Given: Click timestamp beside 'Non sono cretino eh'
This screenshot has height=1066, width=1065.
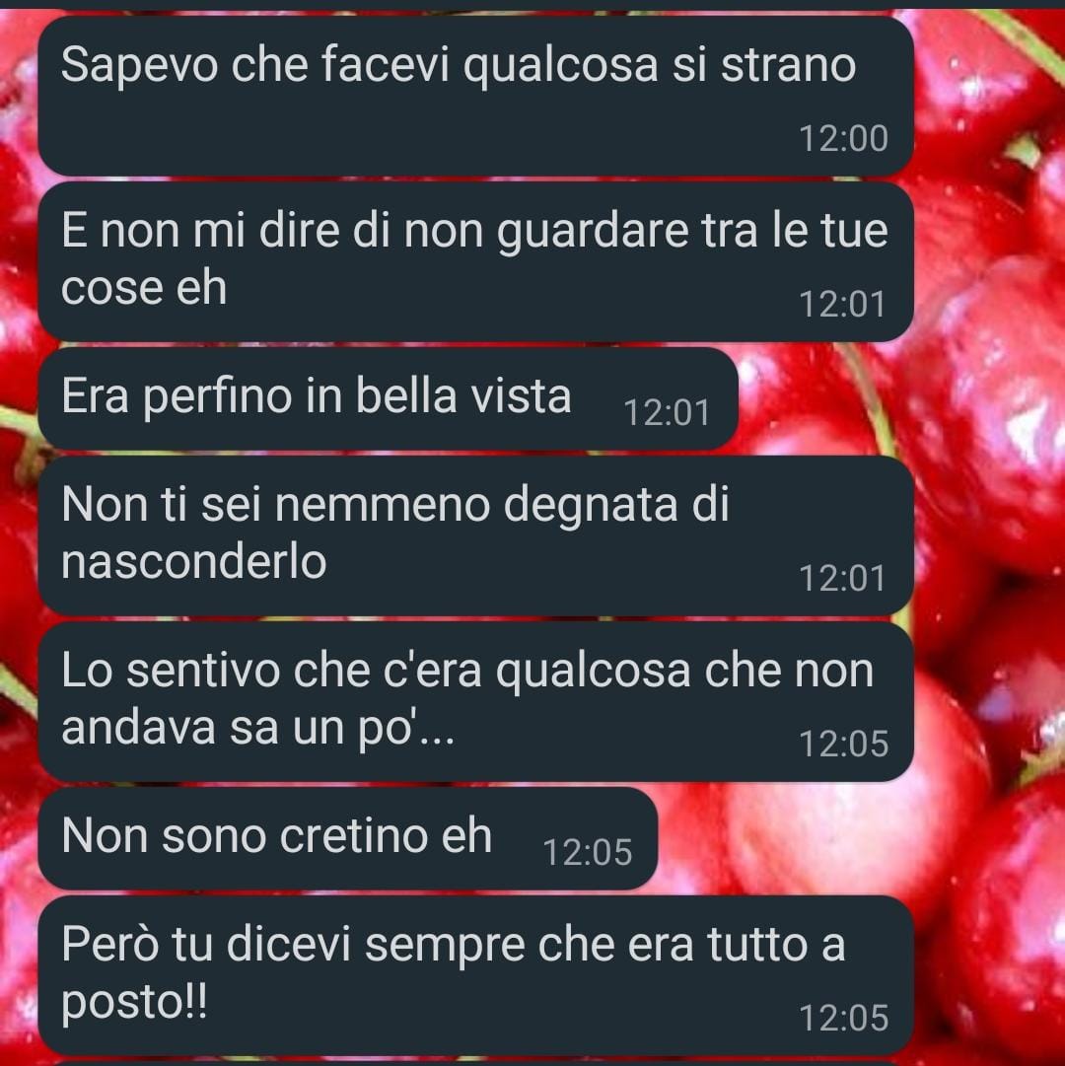Looking at the screenshot, I should point(588,853).
